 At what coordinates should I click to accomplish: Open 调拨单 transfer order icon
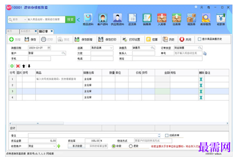coord(191,19)
